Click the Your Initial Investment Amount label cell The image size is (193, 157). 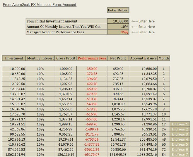(x=66, y=21)
